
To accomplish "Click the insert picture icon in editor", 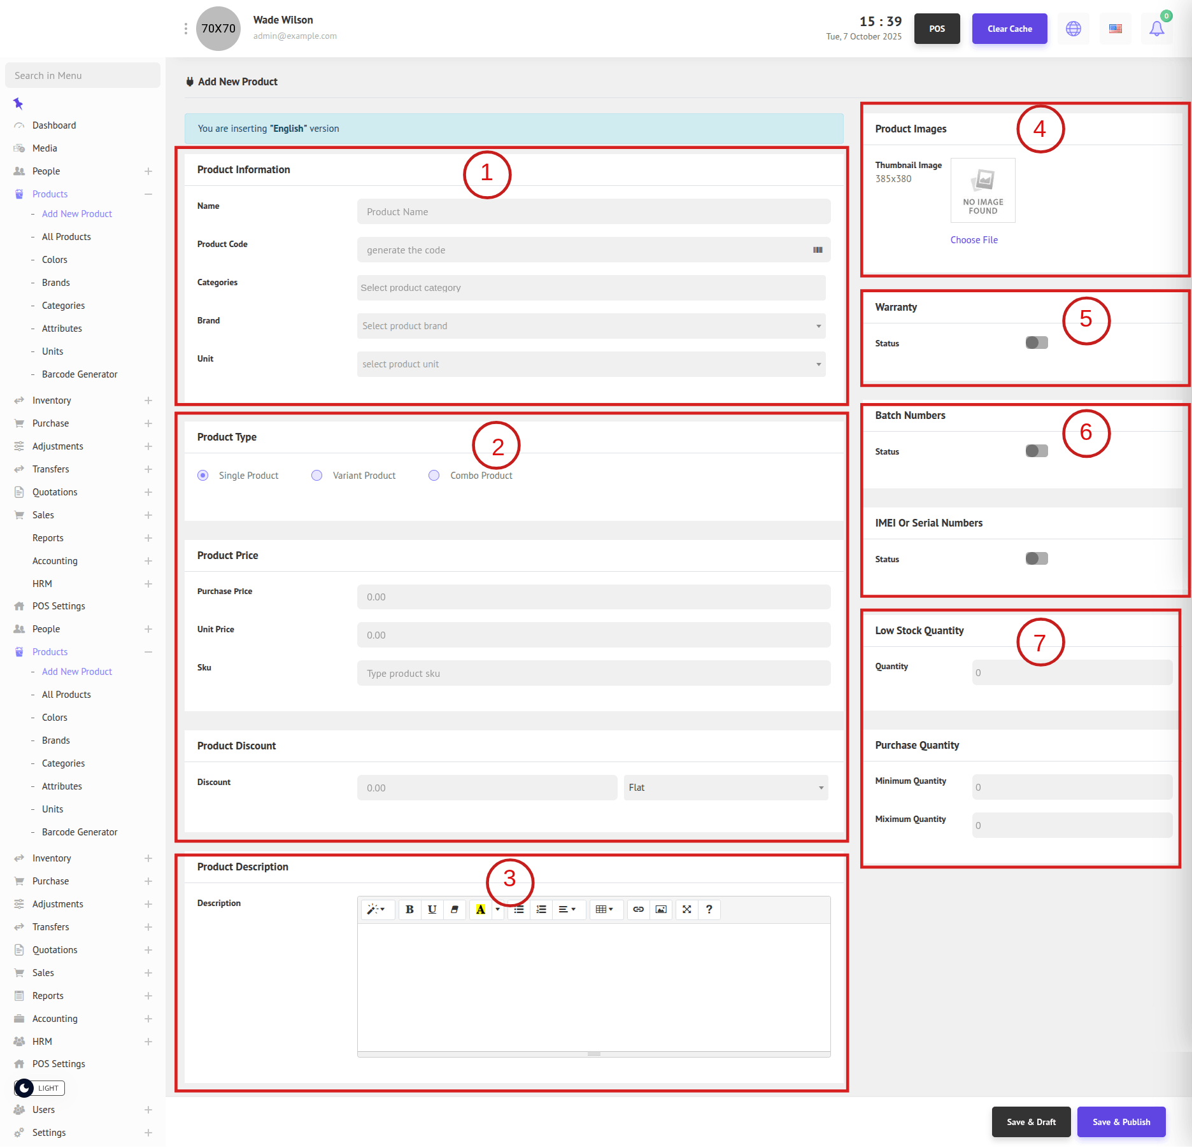I will pos(661,909).
